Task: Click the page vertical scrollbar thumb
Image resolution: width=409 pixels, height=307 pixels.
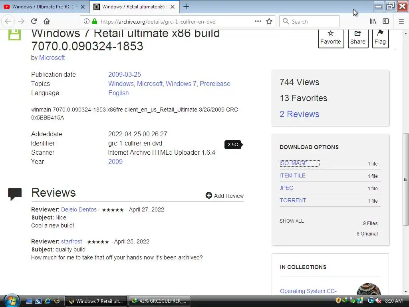Action: pos(405,179)
